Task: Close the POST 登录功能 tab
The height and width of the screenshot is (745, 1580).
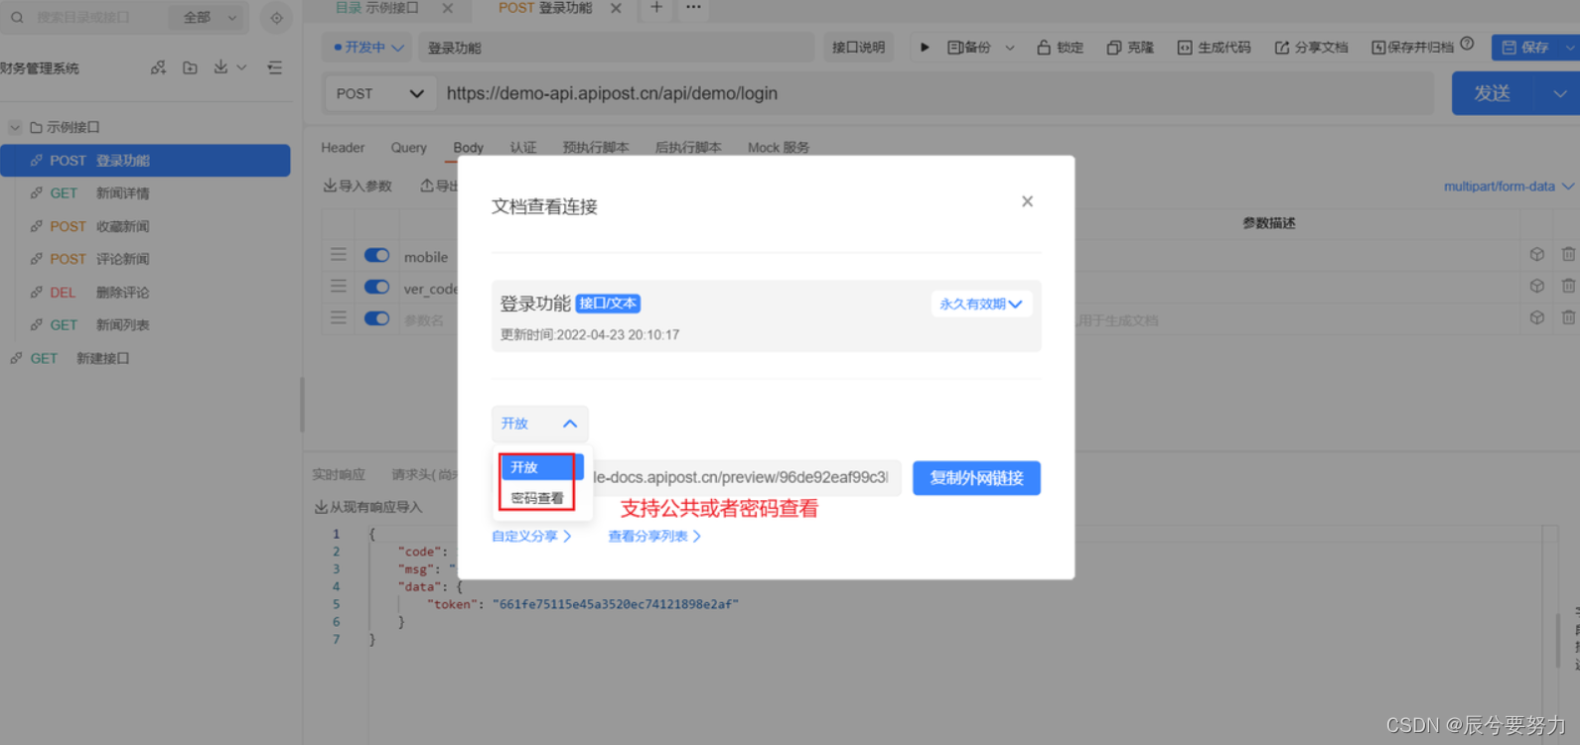Action: pyautogui.click(x=616, y=8)
